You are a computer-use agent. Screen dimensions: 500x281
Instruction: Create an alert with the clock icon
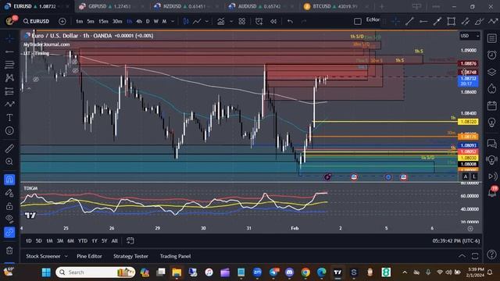point(259,21)
